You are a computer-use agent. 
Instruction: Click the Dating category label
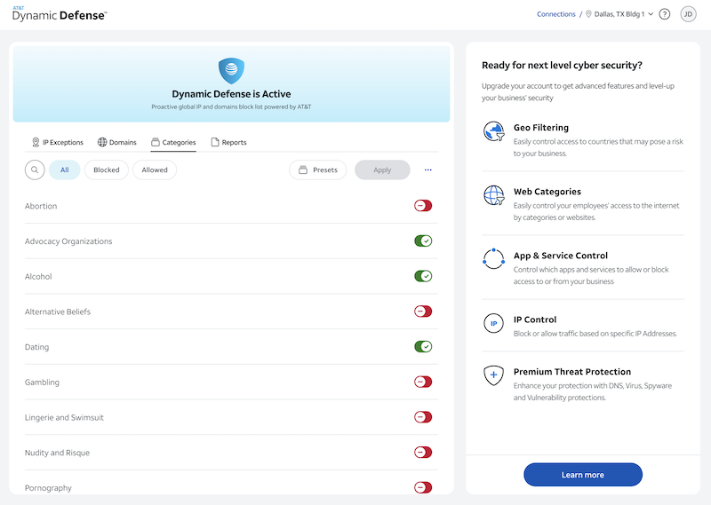tap(36, 347)
